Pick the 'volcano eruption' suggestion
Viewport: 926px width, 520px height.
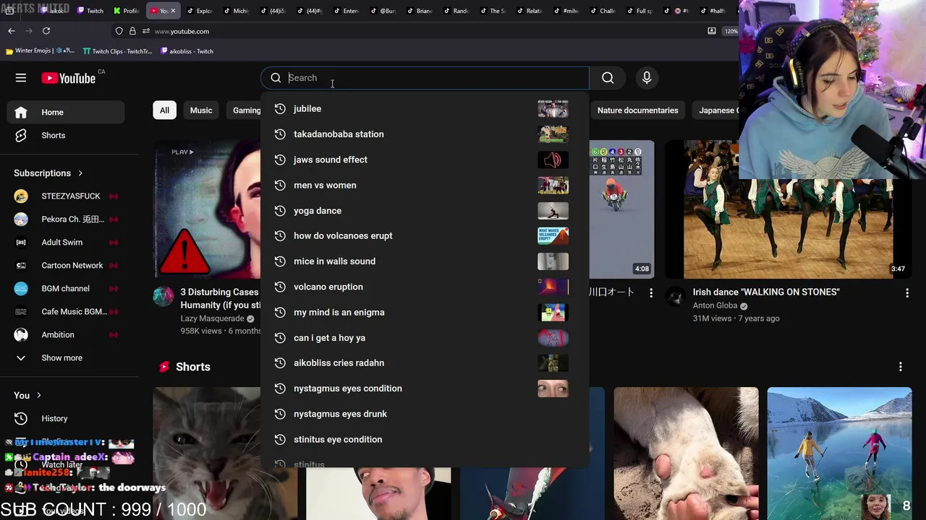425,287
